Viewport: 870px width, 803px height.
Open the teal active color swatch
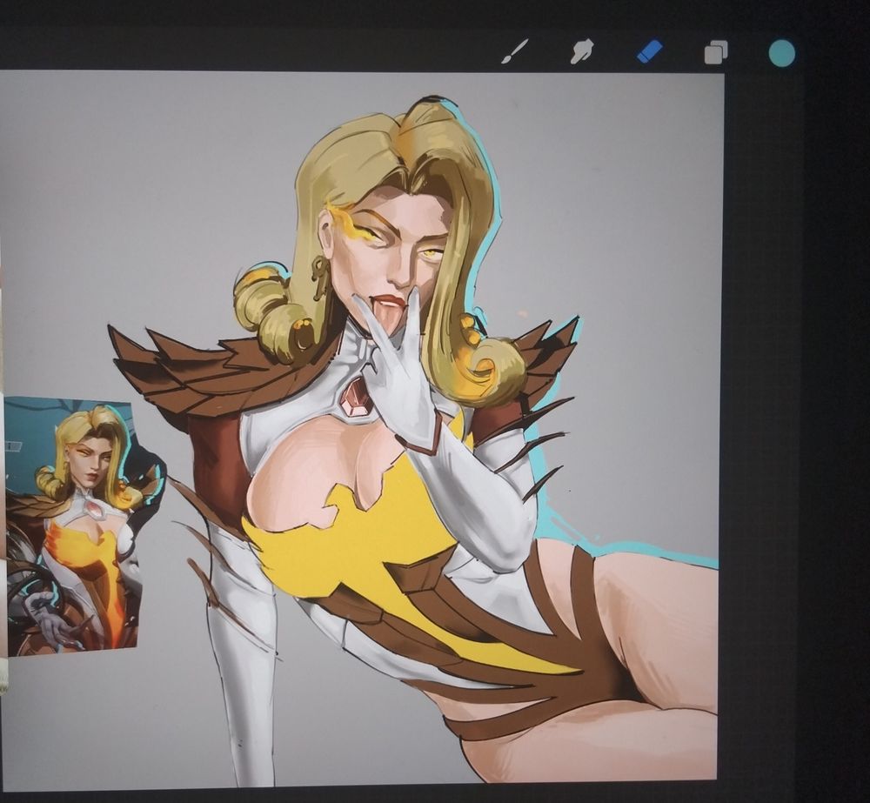pyautogui.click(x=782, y=53)
